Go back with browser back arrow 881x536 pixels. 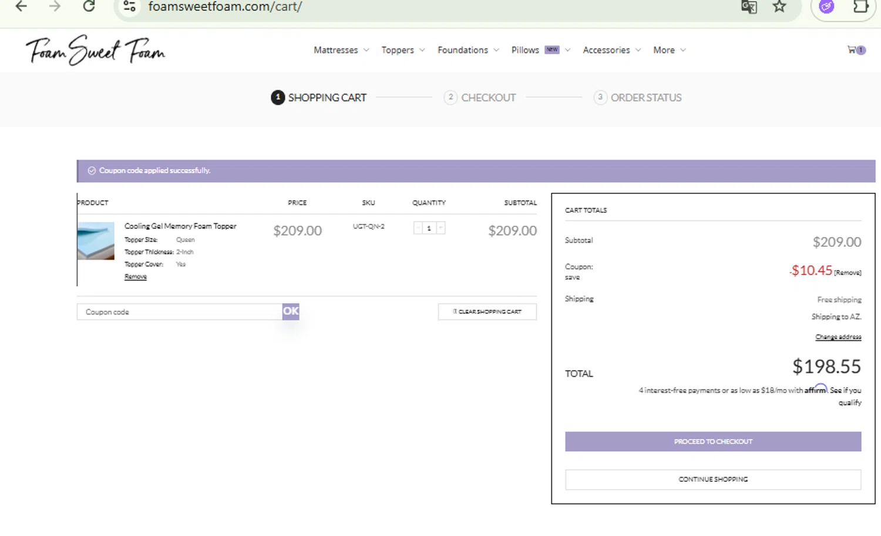(21, 6)
